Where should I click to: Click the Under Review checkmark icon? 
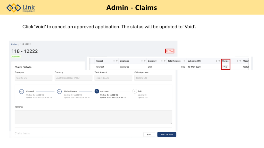point(59,91)
